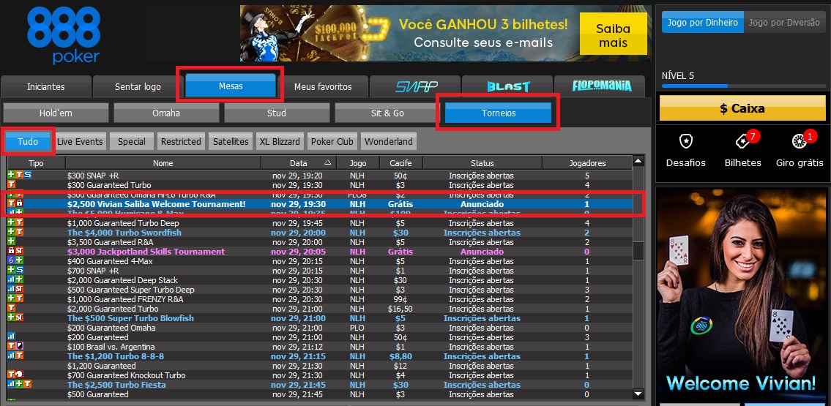Click the scroll down arrow of tournament list

tap(638, 394)
